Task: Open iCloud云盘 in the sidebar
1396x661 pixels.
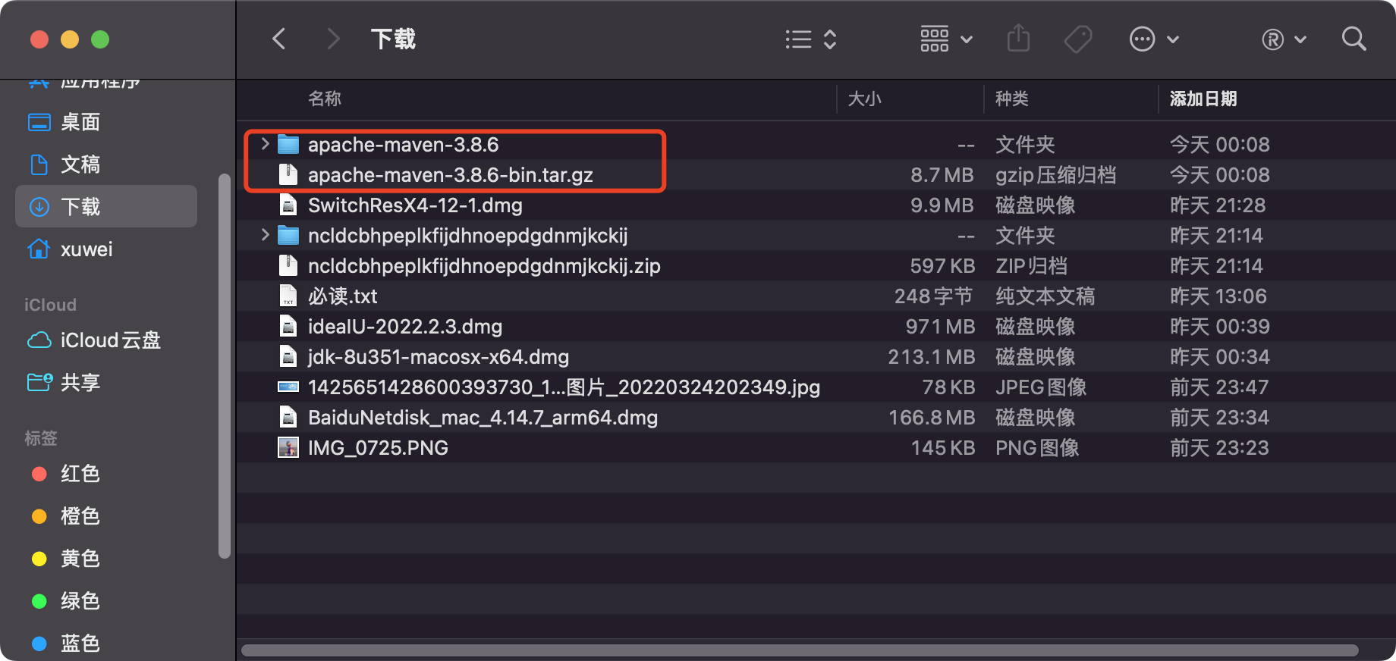Action: click(x=110, y=340)
